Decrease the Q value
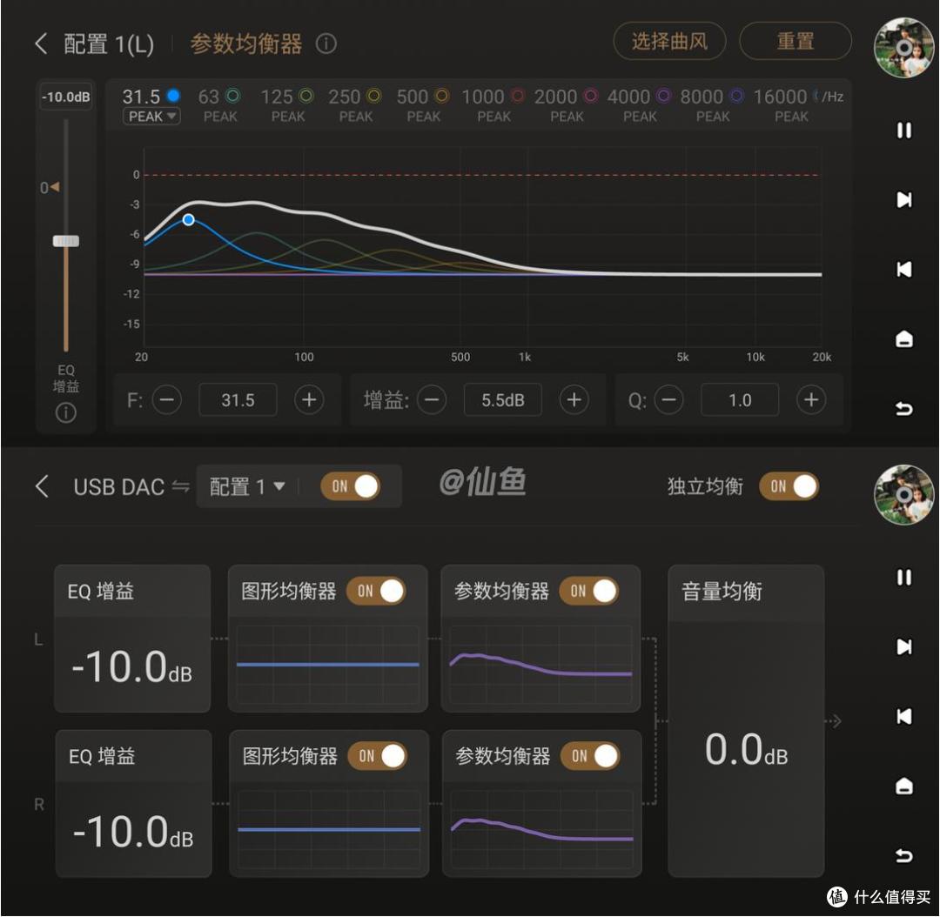 pyautogui.click(x=669, y=399)
